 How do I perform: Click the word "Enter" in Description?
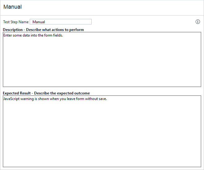pos(8,35)
